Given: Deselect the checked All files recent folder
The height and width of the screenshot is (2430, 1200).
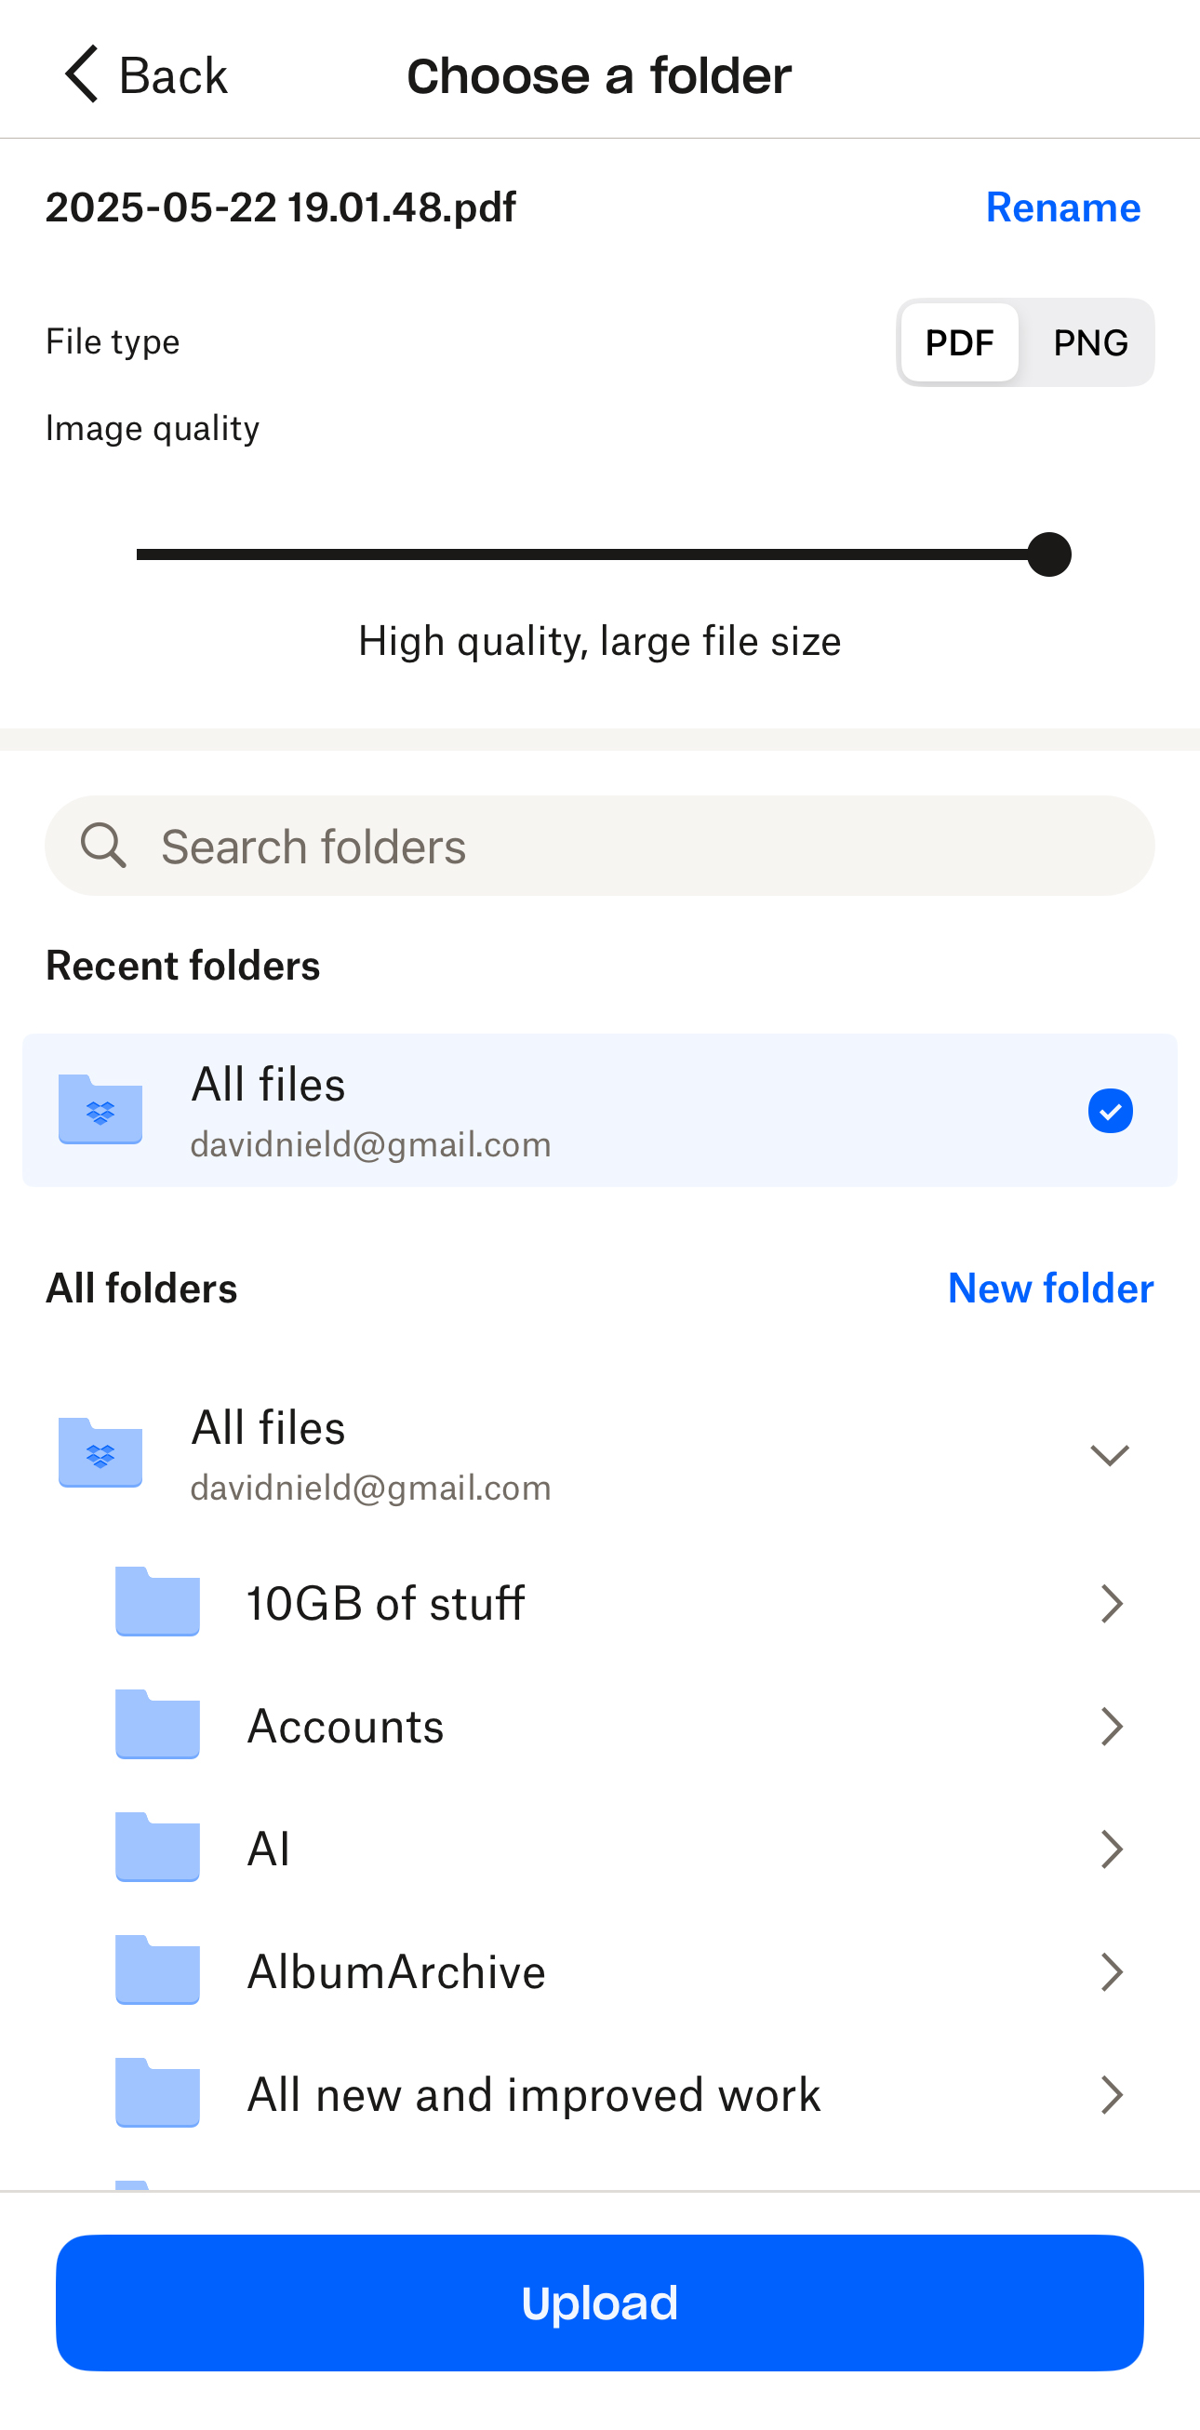Looking at the screenshot, I should (1111, 1111).
